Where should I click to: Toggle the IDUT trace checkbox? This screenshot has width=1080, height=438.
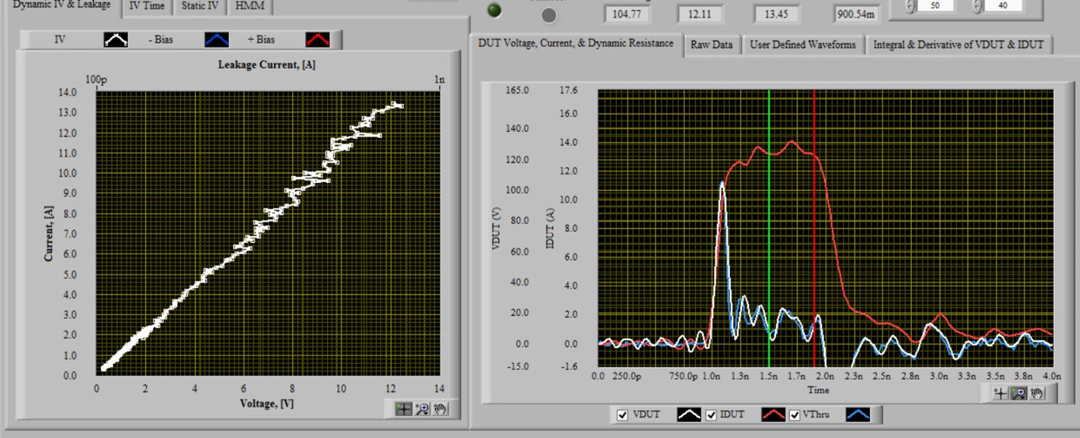(711, 415)
